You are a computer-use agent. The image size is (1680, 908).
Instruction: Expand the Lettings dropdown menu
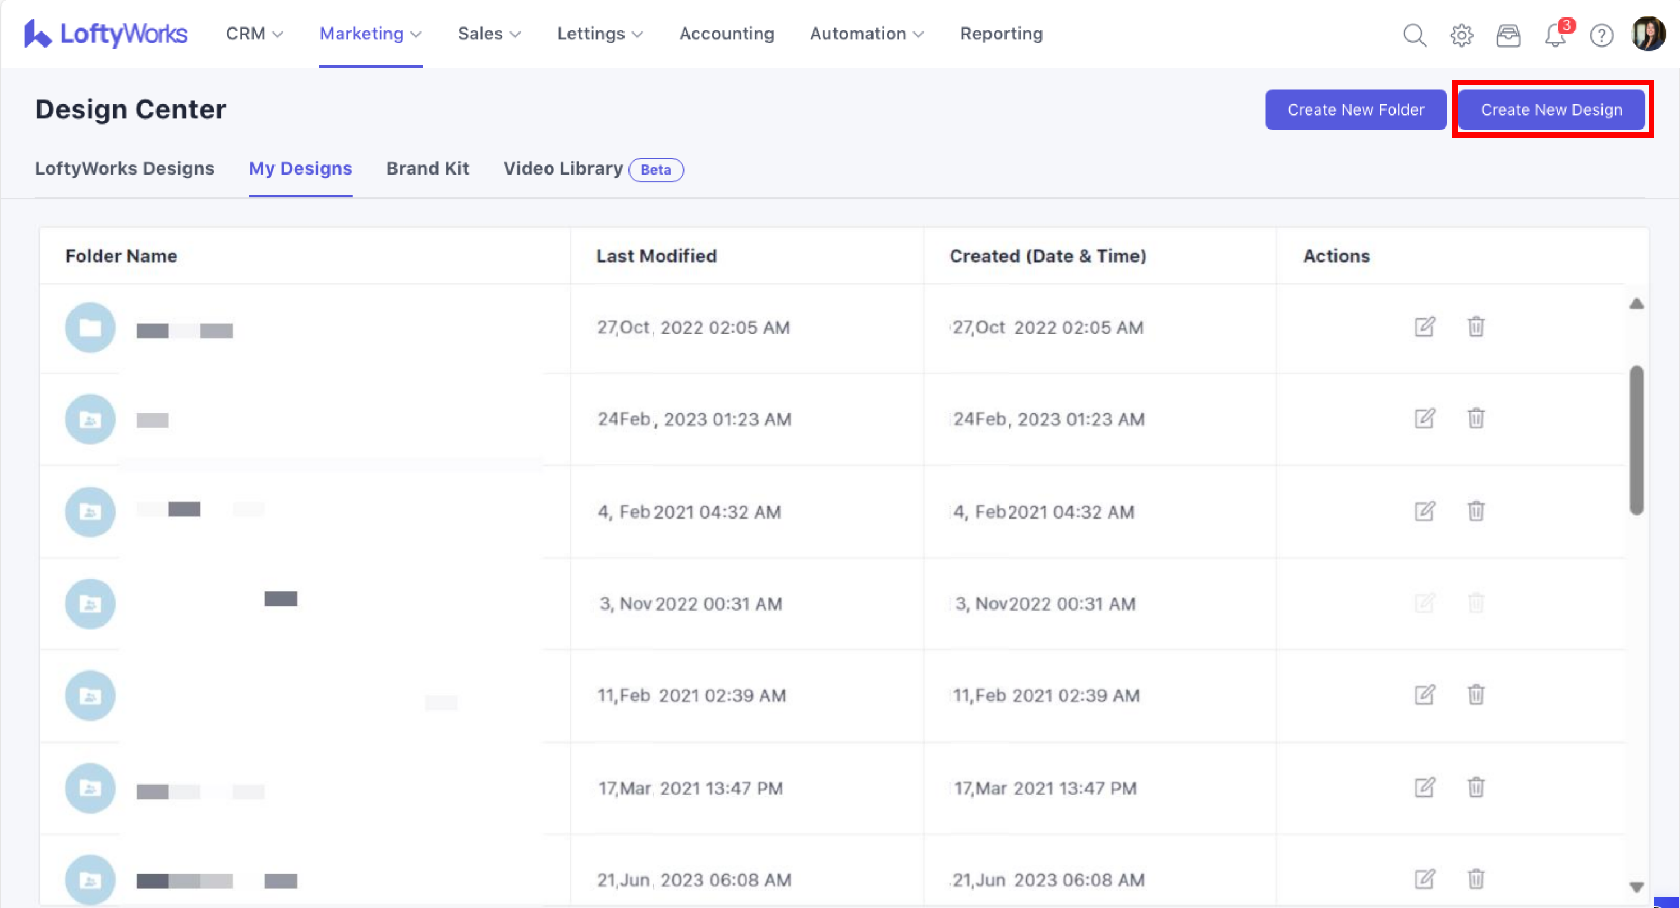[x=599, y=34]
